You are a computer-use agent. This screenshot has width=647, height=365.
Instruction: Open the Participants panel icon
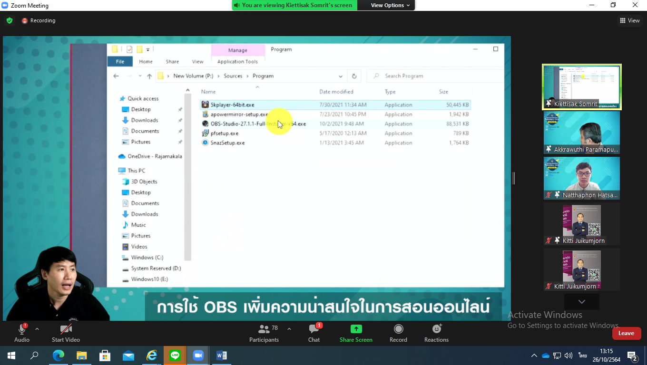264,329
